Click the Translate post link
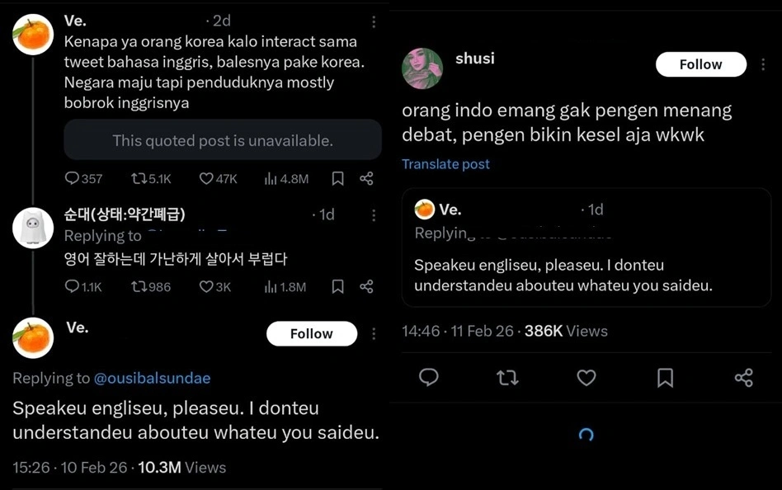 coord(445,164)
